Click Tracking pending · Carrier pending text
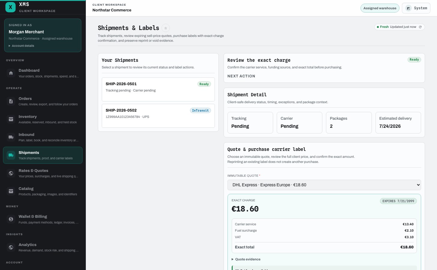Image resolution: width=437 pixels, height=270 pixels. coord(131,90)
